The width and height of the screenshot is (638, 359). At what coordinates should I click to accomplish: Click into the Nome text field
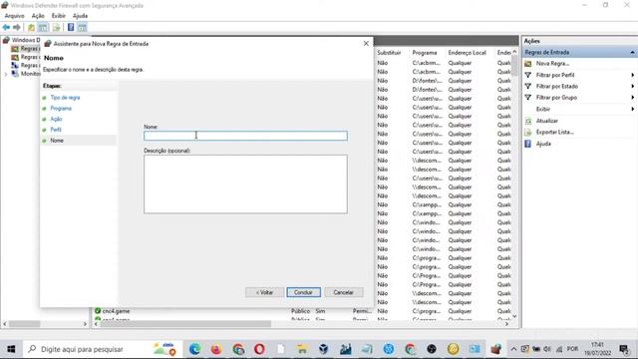click(245, 136)
